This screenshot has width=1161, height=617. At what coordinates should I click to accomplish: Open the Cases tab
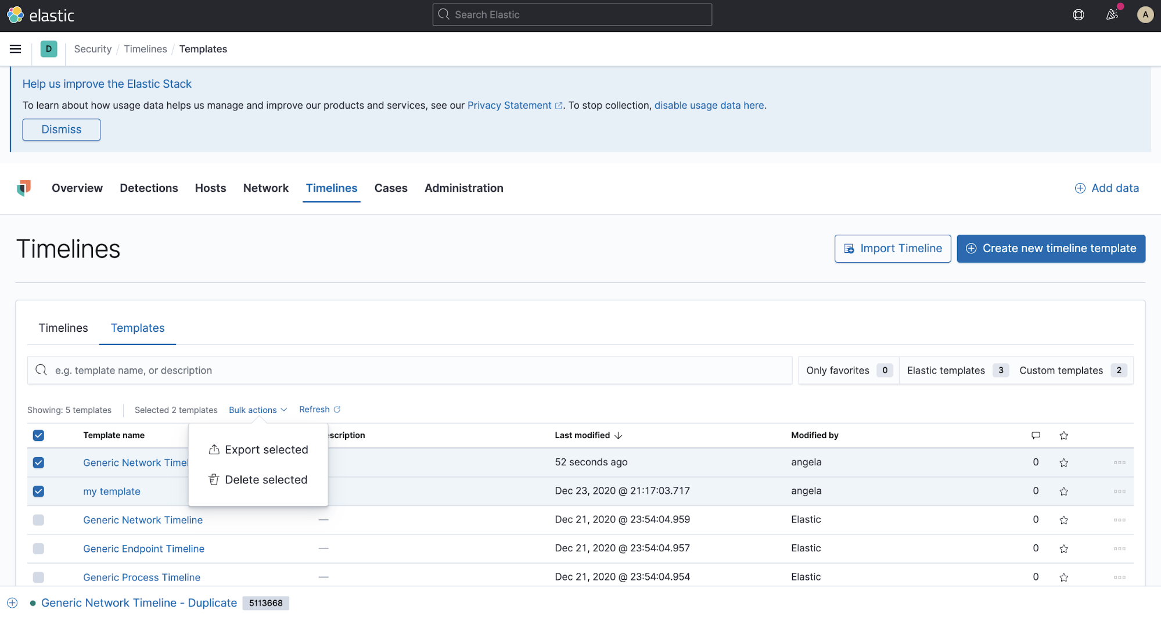click(x=391, y=188)
